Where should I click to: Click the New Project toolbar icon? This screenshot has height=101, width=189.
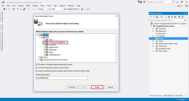click(13, 9)
